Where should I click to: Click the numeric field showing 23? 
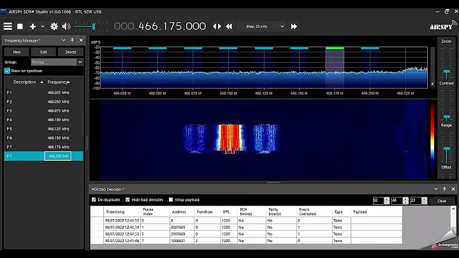tap(416, 201)
